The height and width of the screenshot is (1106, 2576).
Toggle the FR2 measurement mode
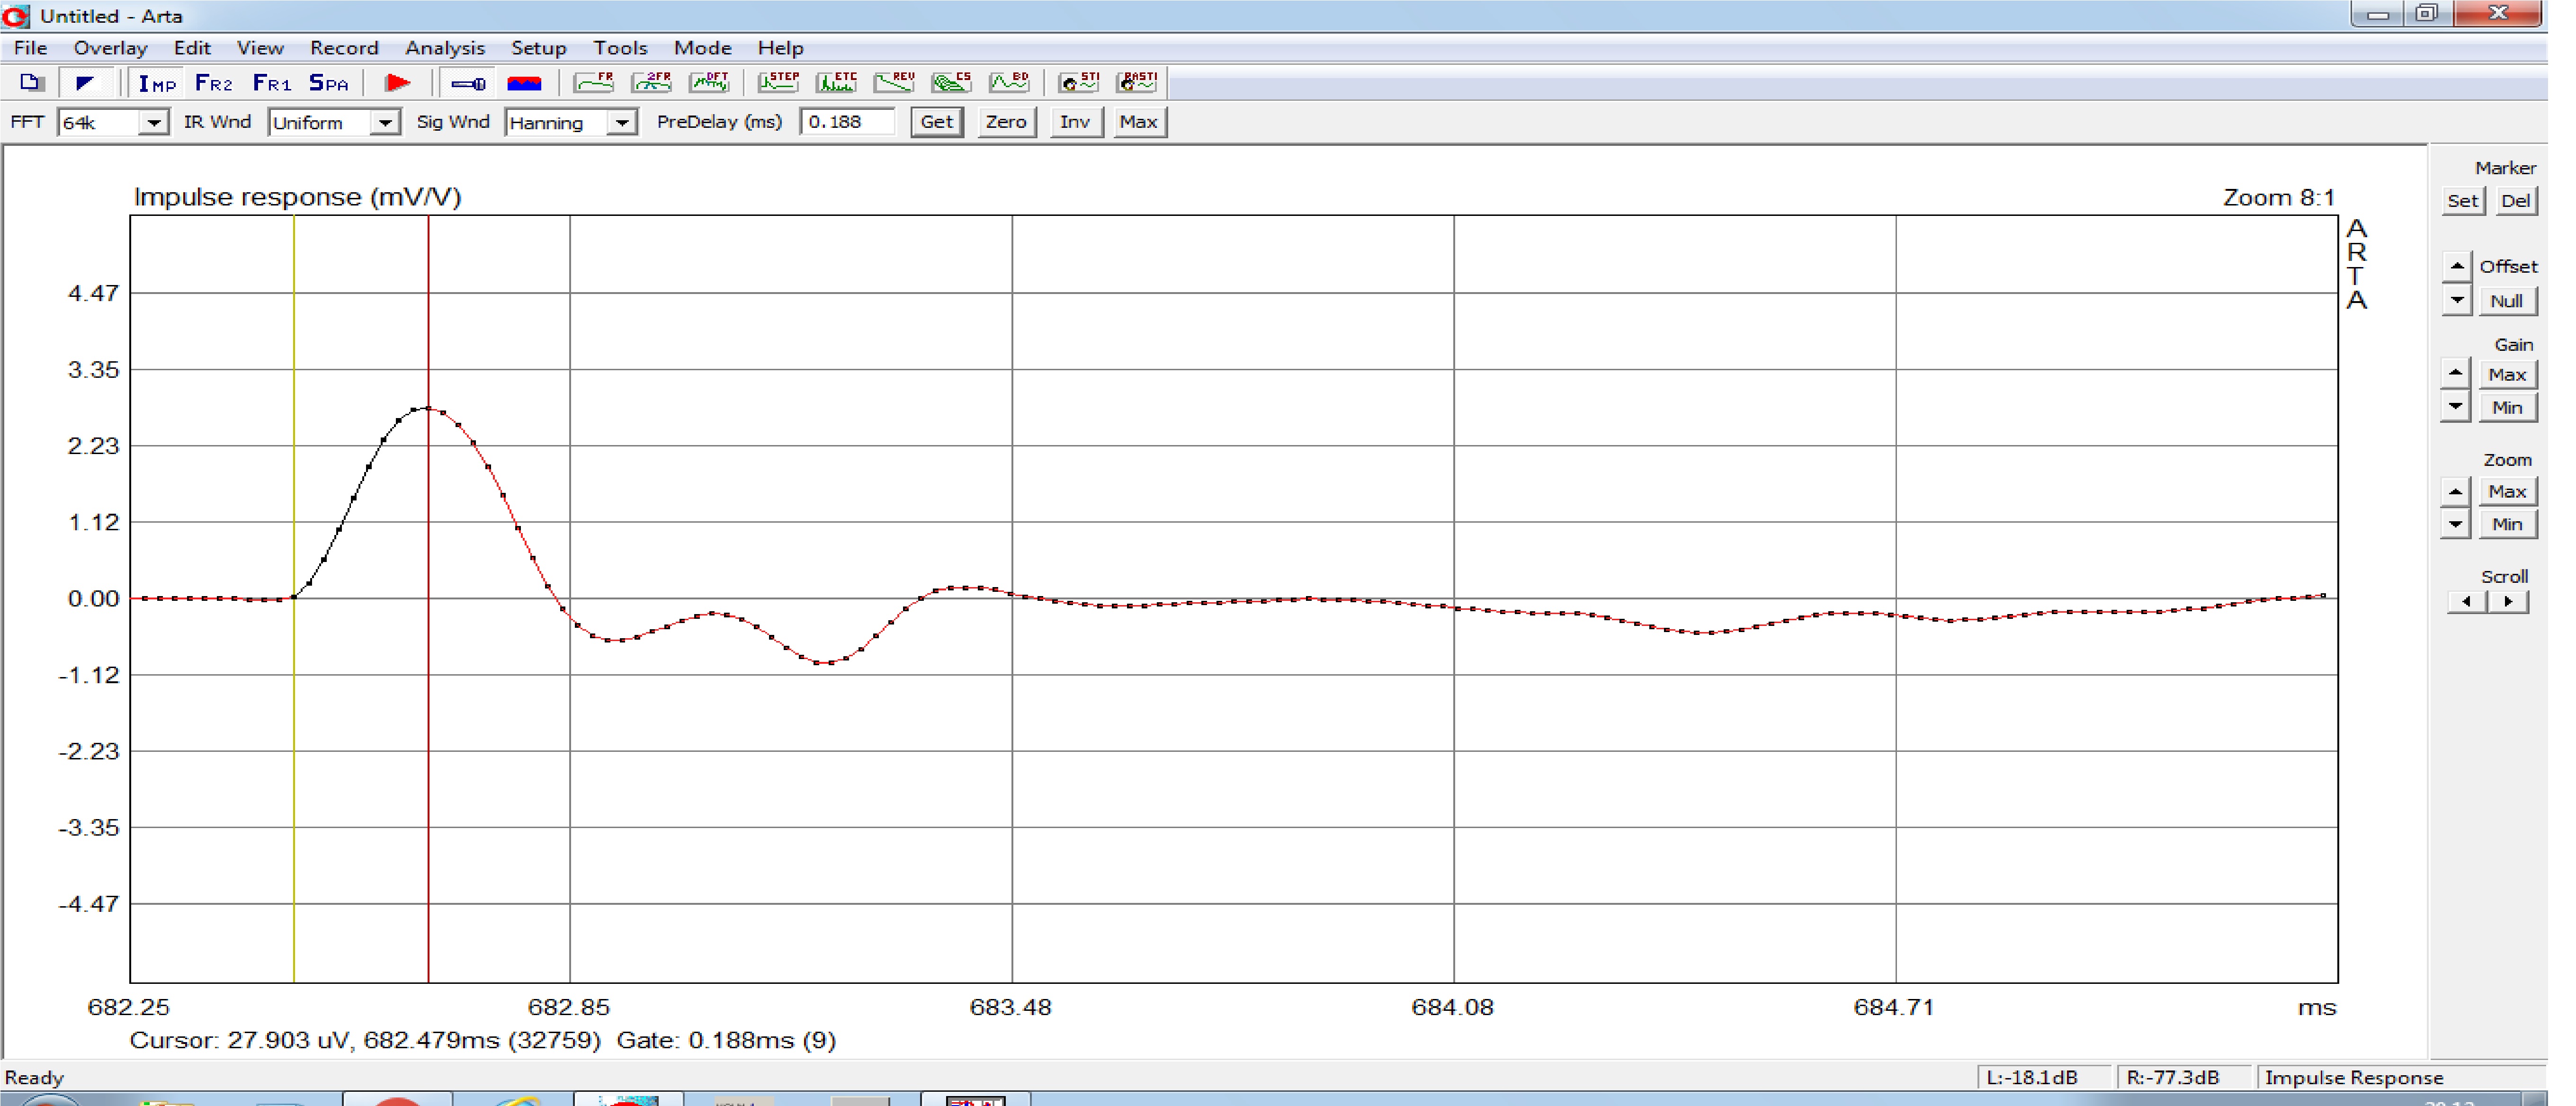click(214, 84)
